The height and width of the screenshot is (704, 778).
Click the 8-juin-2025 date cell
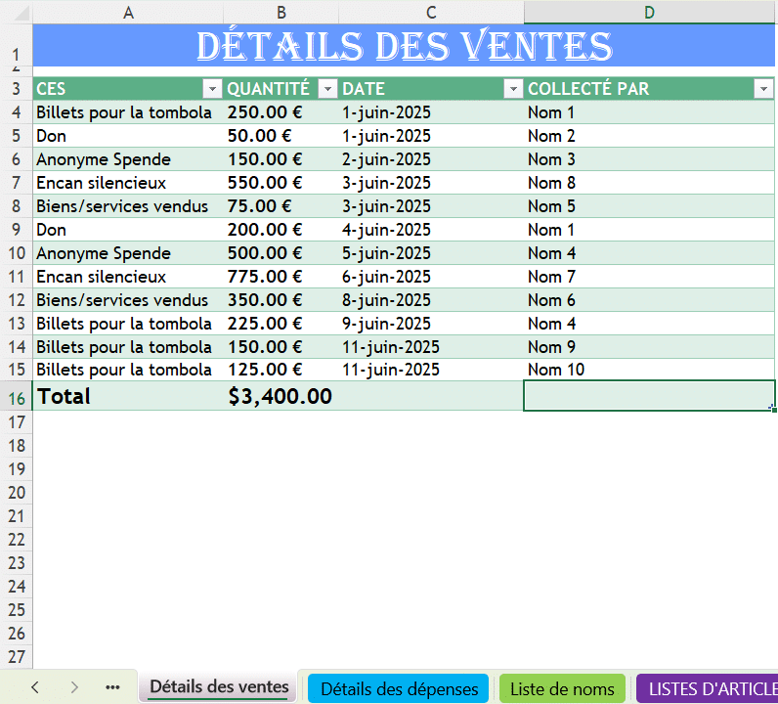click(x=431, y=300)
